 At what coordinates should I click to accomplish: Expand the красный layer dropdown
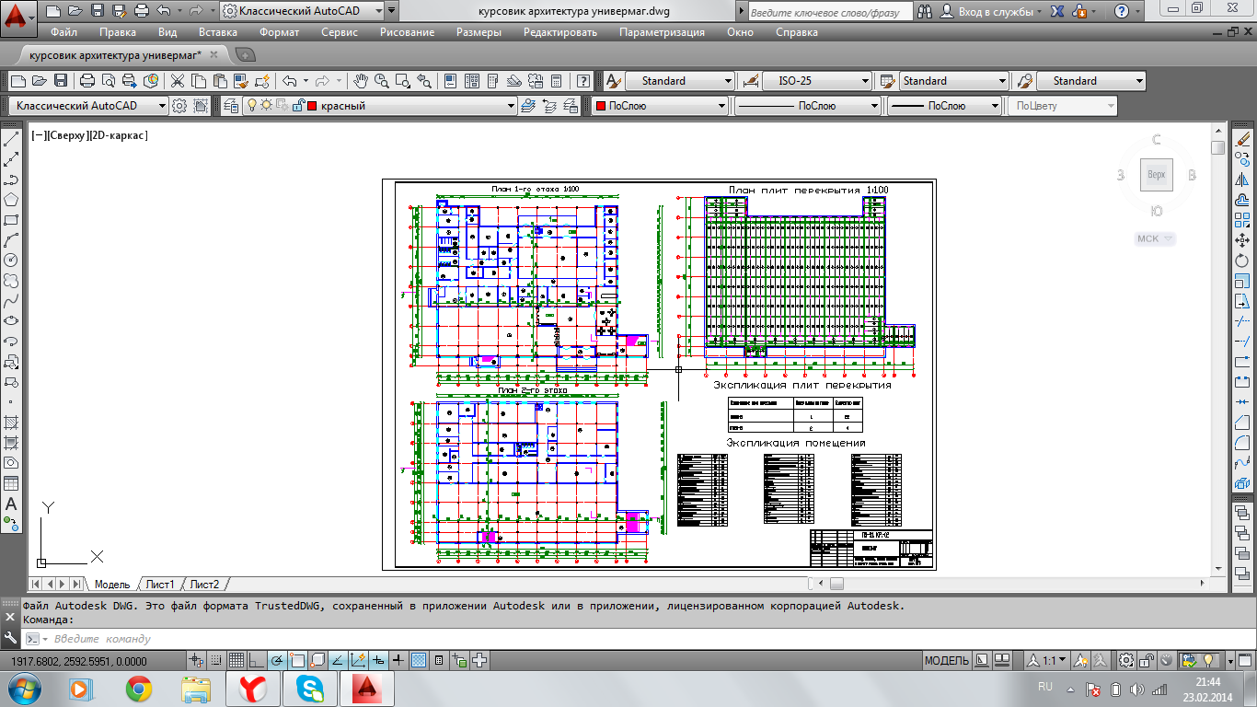pos(511,106)
